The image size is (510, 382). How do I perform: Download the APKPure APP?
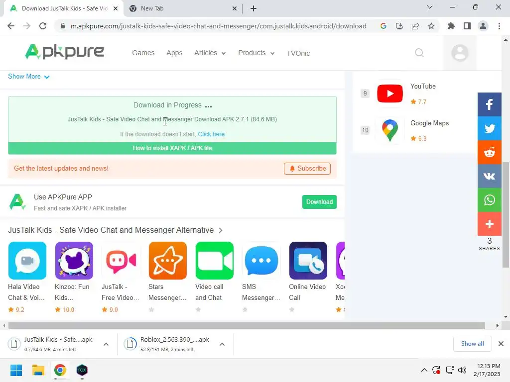click(319, 202)
